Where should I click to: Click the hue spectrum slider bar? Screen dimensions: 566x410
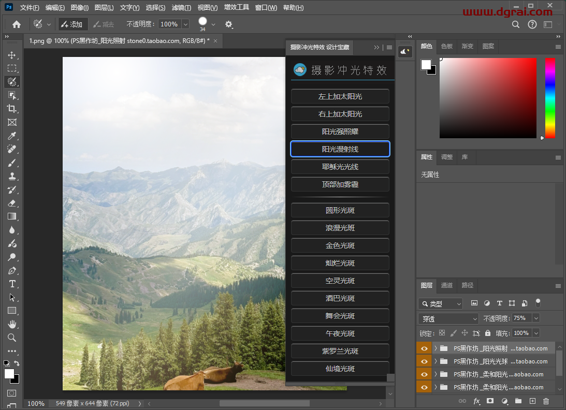(550, 98)
